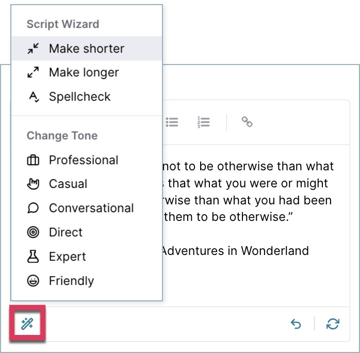Viewport: 360px width, 353px height.
Task: Click the flask icon beside Expert
Action: point(33,256)
